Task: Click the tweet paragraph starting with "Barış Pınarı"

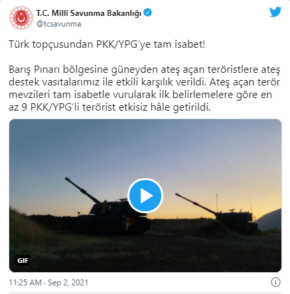Action: [x=145, y=88]
